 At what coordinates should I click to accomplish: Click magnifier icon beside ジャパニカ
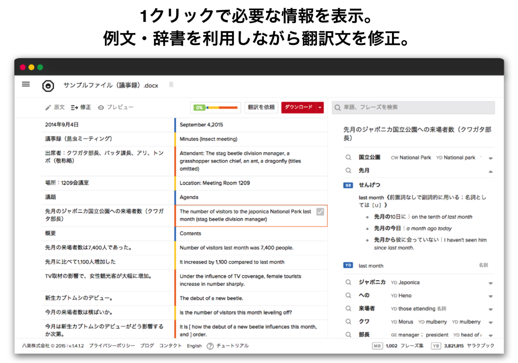[348, 282]
